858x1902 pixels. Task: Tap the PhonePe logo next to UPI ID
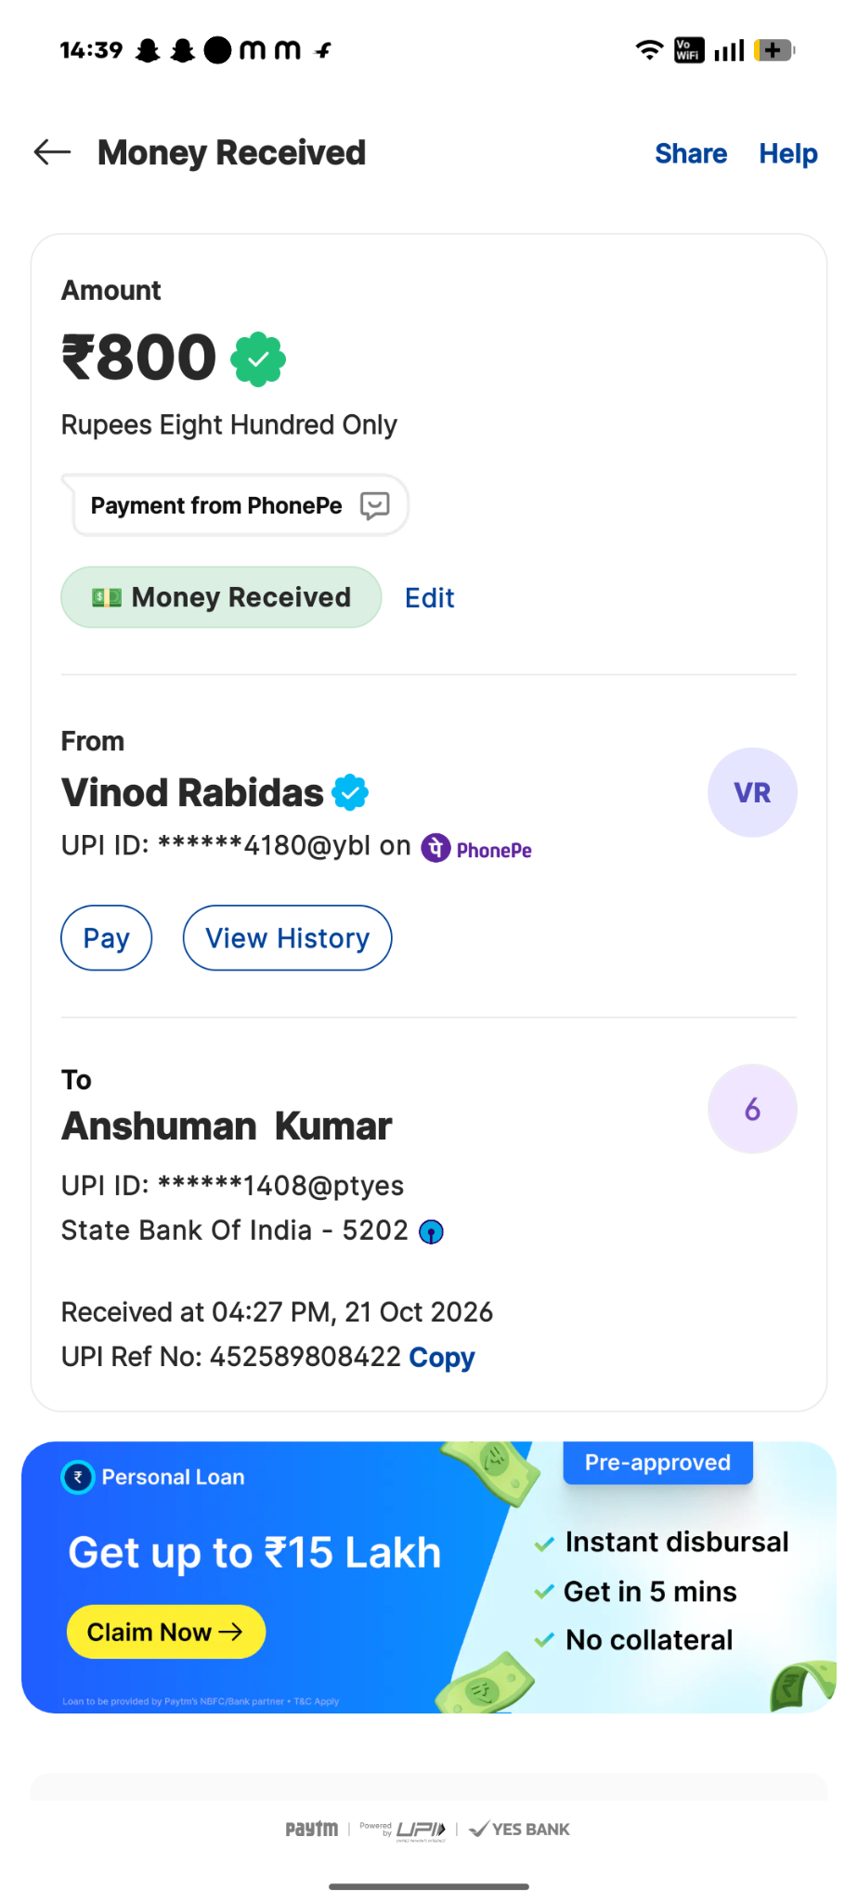(476, 849)
